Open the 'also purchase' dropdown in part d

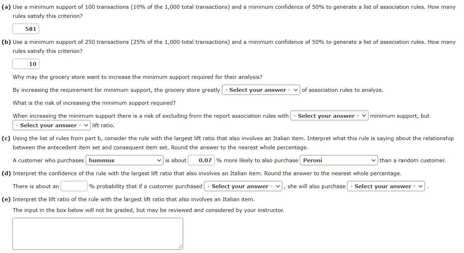(x=386, y=186)
